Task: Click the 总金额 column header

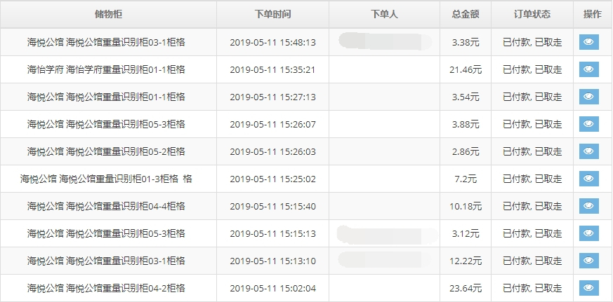Action: tap(466, 14)
